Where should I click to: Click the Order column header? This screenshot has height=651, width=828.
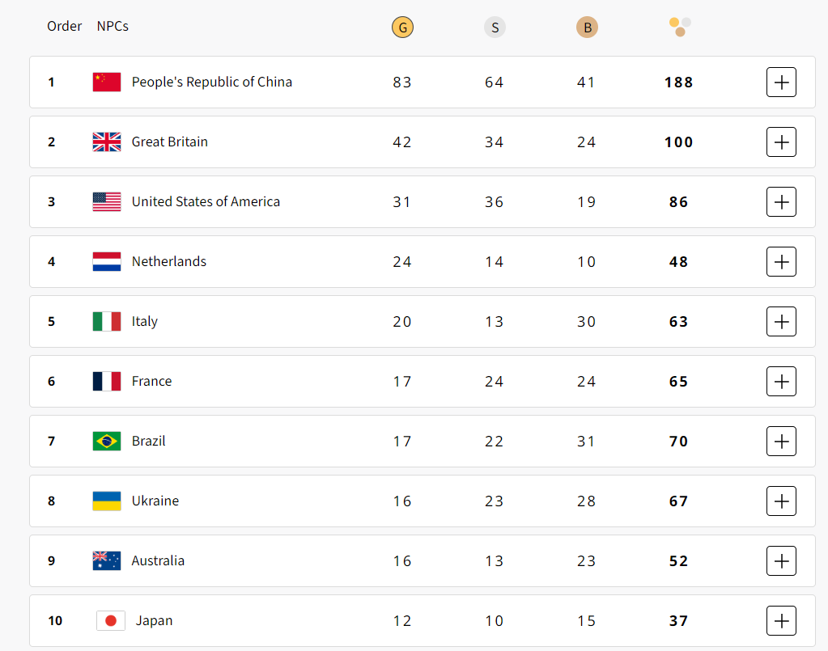pyautogui.click(x=64, y=26)
